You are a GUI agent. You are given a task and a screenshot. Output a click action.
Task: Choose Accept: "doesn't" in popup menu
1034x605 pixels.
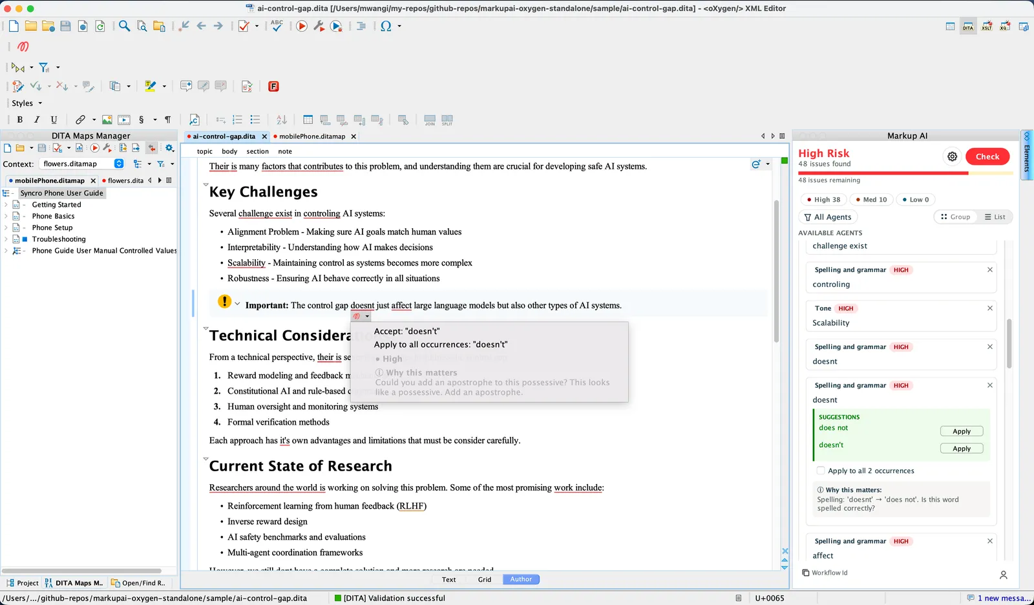click(407, 331)
